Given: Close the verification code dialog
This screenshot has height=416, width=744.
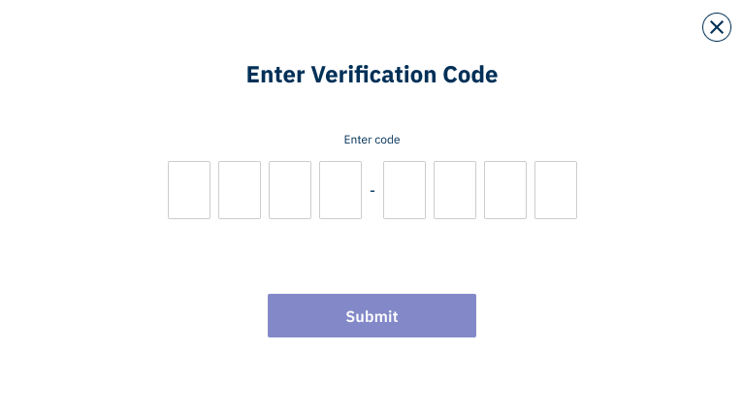Looking at the screenshot, I should point(717,27).
